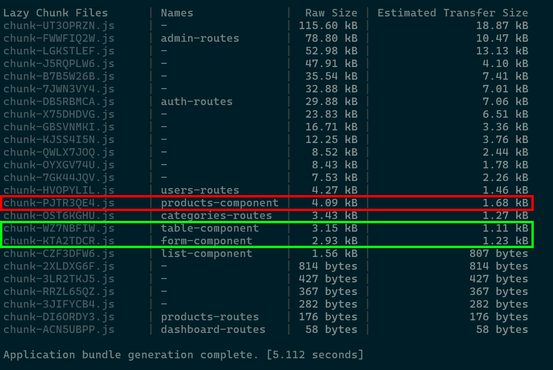This screenshot has height=370, width=553.
Task: Click the table-component name text
Action: click(210, 228)
